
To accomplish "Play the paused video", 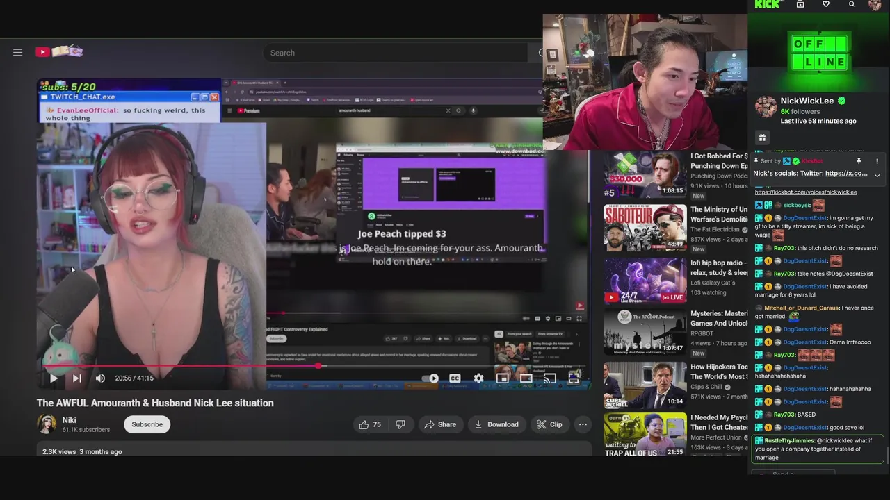I will click(54, 378).
